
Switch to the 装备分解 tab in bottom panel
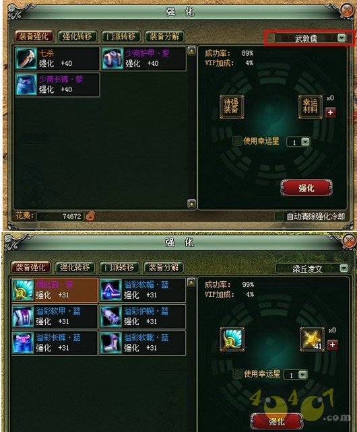point(164,267)
